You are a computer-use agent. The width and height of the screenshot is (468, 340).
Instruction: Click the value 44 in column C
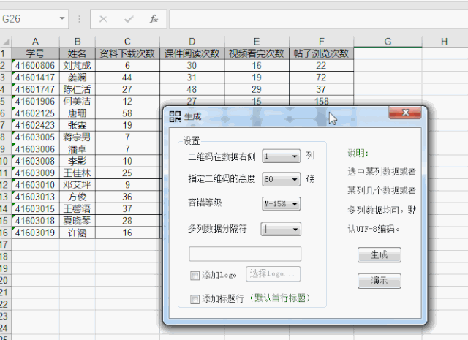127,78
